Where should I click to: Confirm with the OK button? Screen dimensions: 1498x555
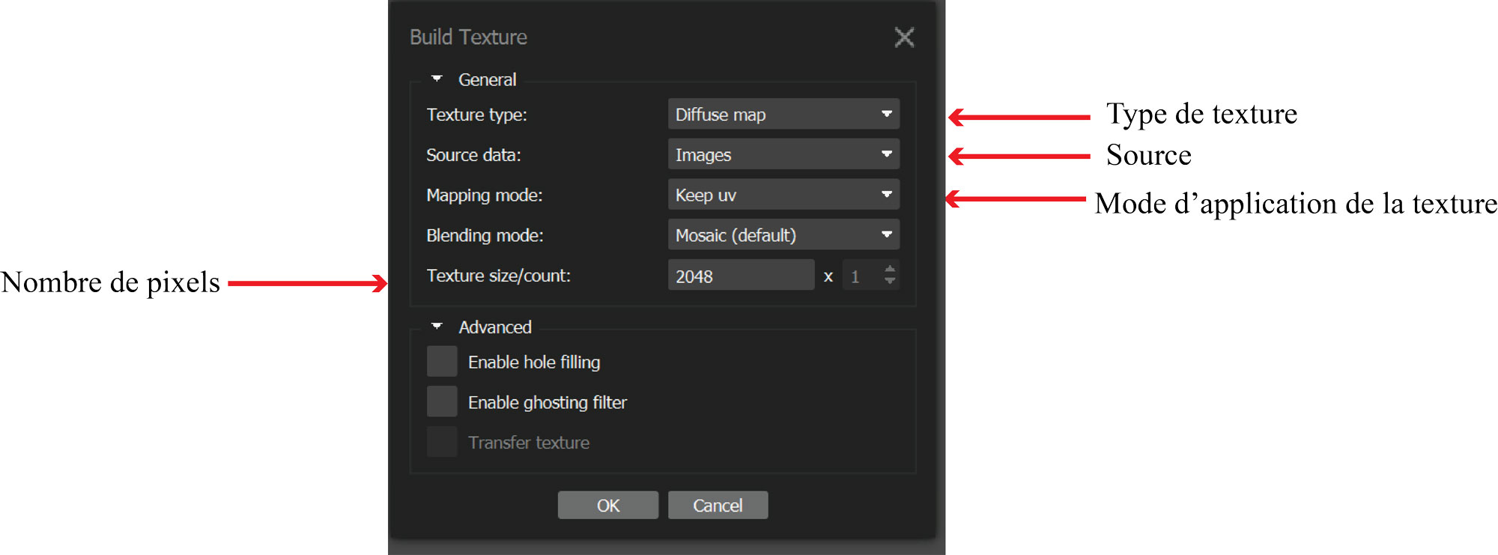(x=608, y=505)
